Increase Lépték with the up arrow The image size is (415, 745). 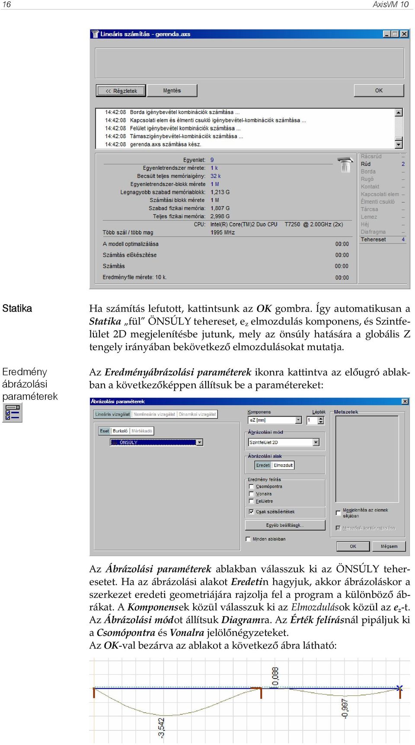pyautogui.click(x=320, y=418)
